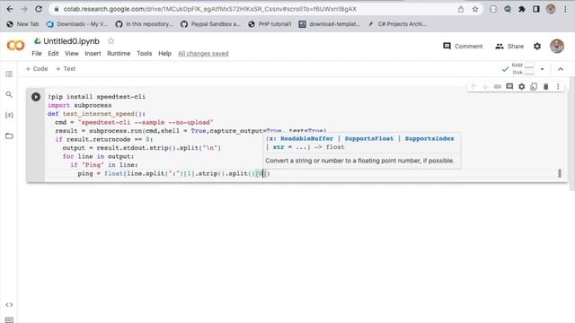Click All changes saved link
This screenshot has width=575, height=323.
pyautogui.click(x=203, y=54)
